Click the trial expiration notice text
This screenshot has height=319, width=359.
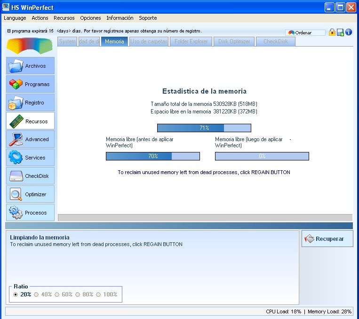(x=104, y=31)
